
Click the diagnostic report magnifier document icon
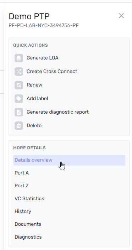[19, 112]
